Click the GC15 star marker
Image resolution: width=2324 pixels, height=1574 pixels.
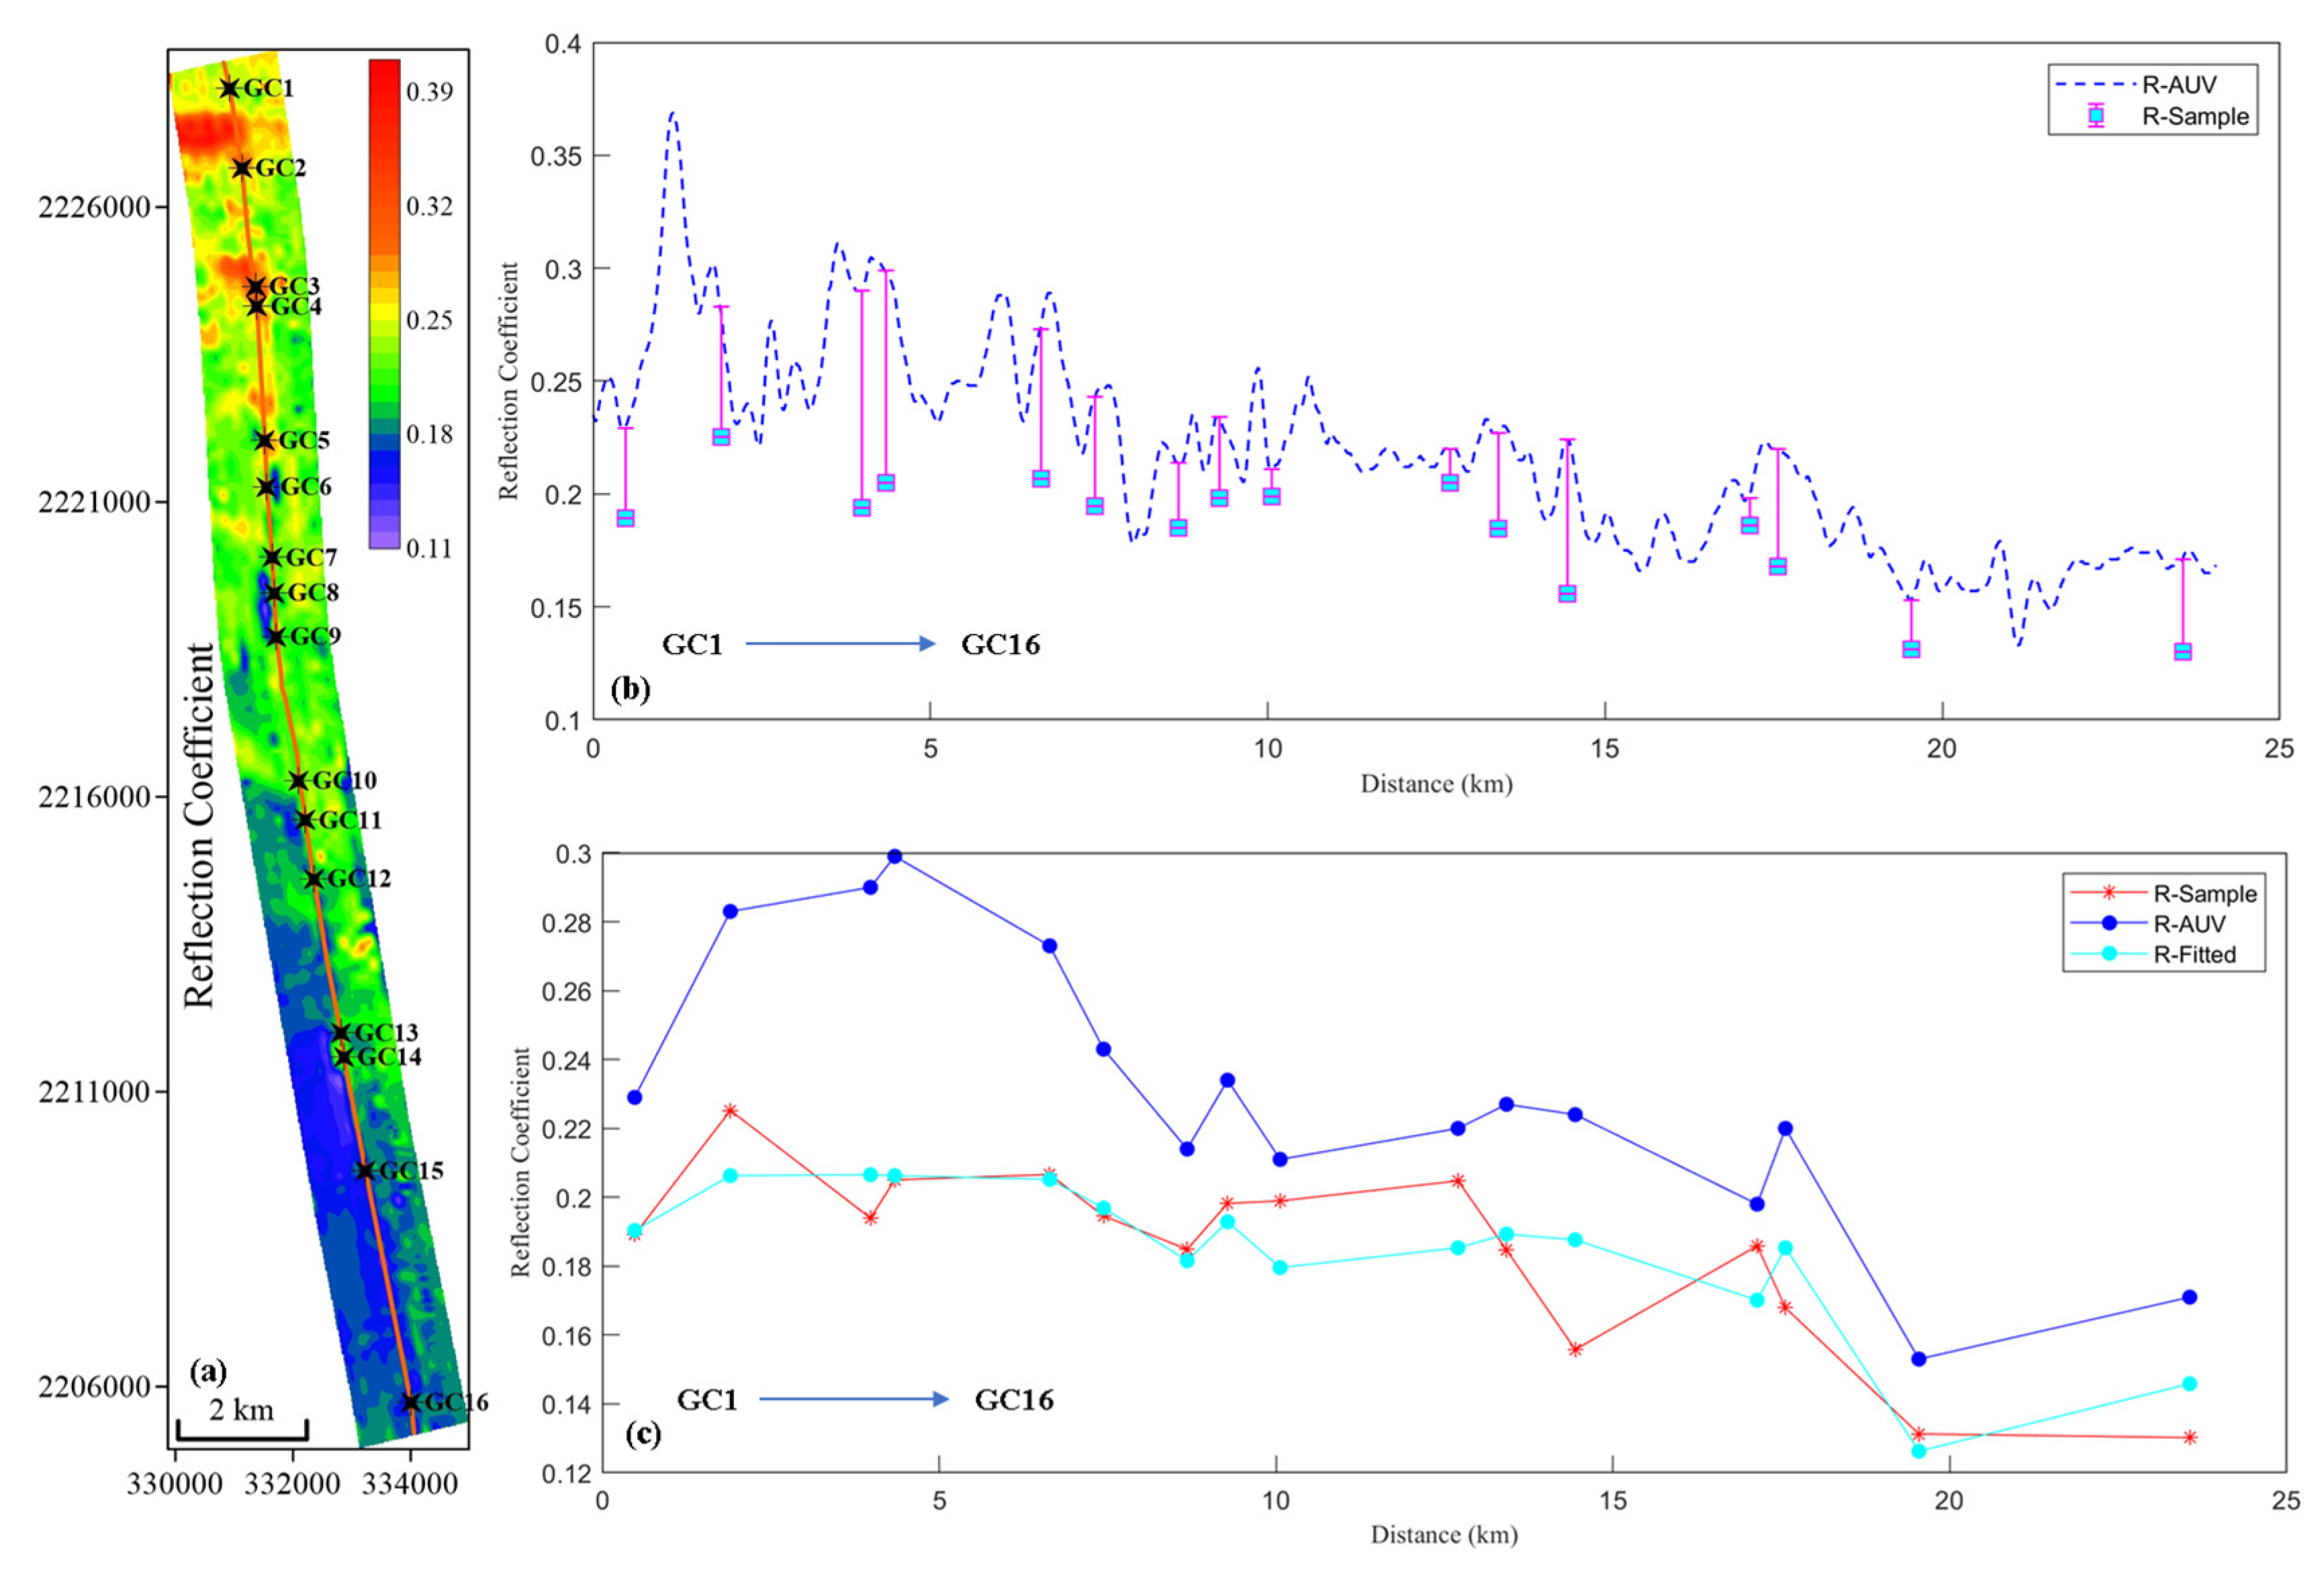[x=365, y=1170]
